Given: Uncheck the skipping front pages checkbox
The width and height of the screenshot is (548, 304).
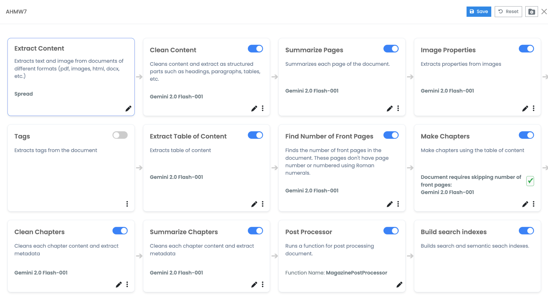Looking at the screenshot, I should [x=530, y=181].
